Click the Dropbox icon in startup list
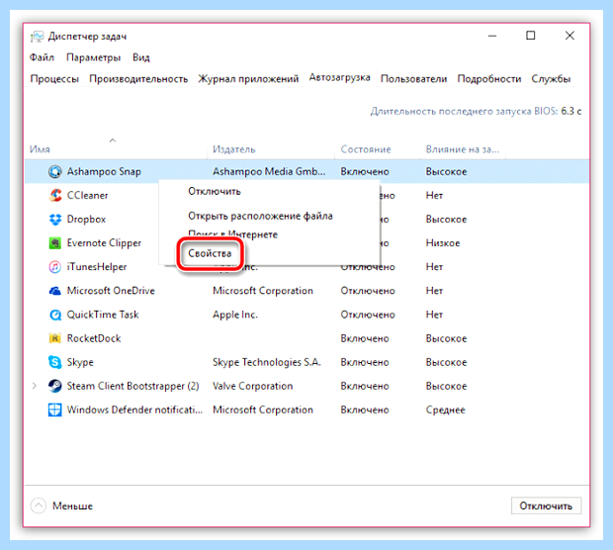This screenshot has height=550, width=613. pyautogui.click(x=55, y=219)
